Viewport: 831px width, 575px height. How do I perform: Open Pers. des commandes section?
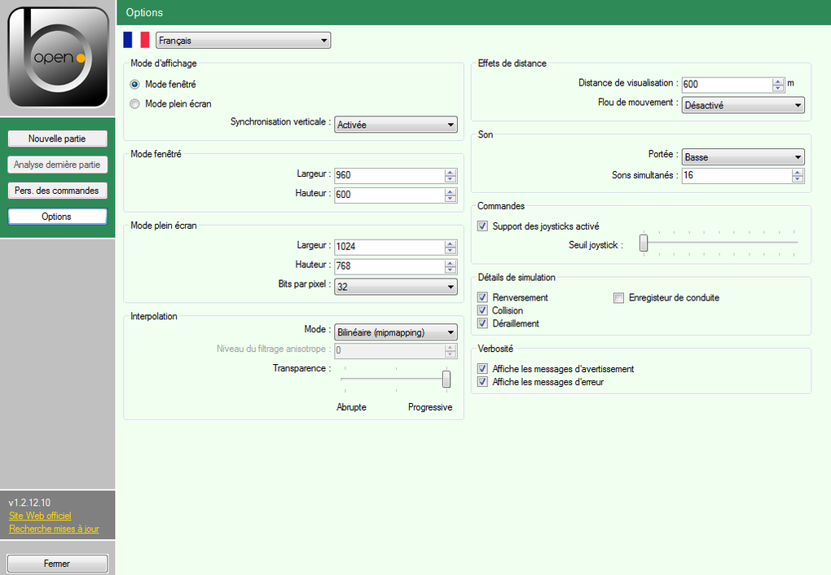(x=57, y=191)
